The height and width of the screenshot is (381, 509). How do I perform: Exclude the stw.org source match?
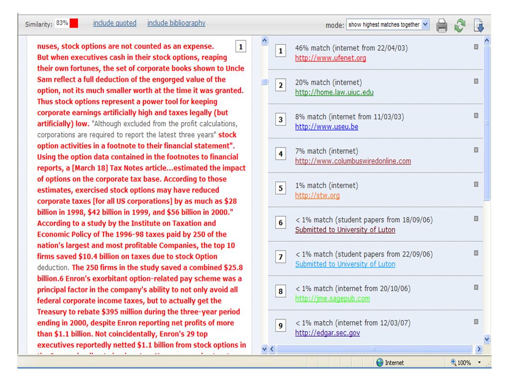coord(476,184)
